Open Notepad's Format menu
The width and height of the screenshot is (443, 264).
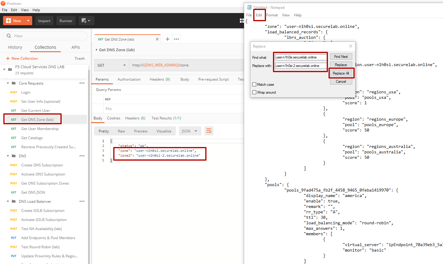pyautogui.click(x=272, y=15)
